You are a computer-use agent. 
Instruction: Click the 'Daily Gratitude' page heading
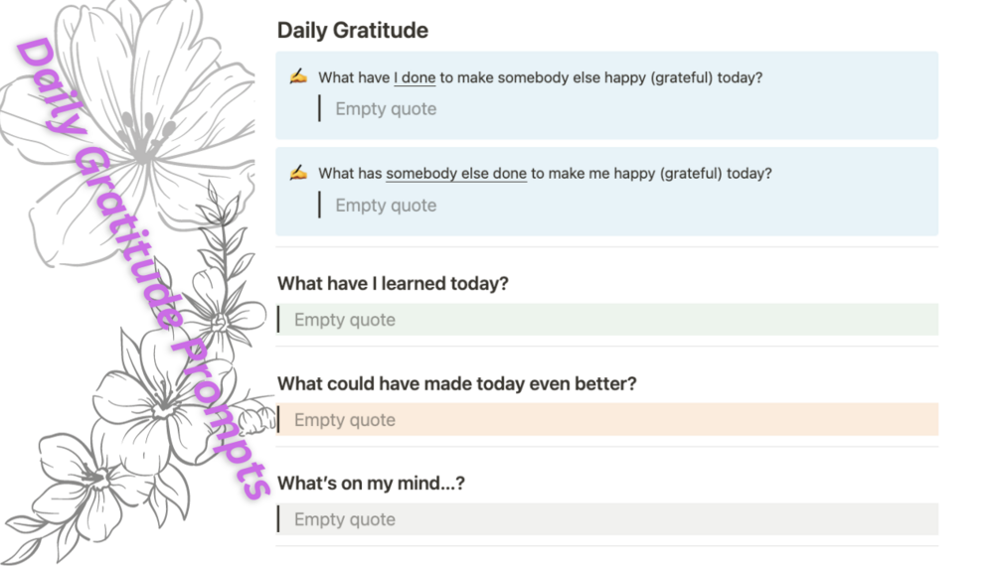(x=352, y=30)
